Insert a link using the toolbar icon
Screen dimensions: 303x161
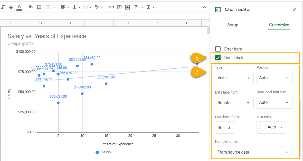[x=111, y=7]
